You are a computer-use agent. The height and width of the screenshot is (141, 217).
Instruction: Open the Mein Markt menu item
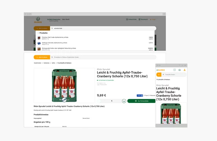66,19
